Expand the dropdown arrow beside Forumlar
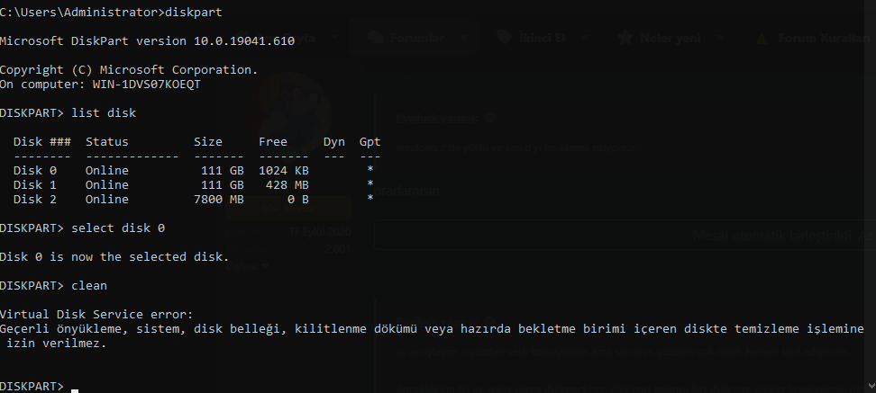Image resolution: width=876 pixels, height=393 pixels. point(464,38)
